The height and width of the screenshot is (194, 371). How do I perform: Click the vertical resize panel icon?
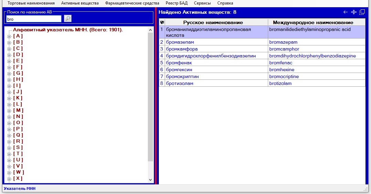click(x=354, y=12)
